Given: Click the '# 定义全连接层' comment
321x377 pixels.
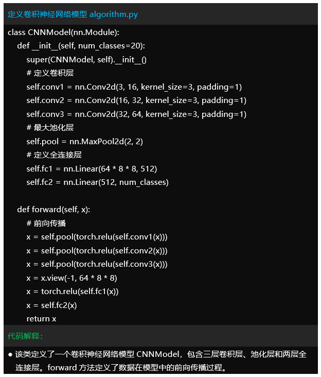Looking at the screenshot, I should [x=54, y=155].
